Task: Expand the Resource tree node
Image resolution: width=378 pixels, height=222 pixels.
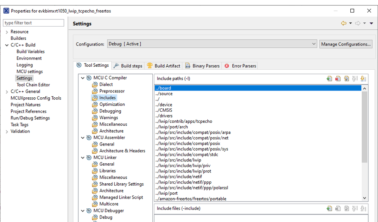Action: (x=7, y=32)
